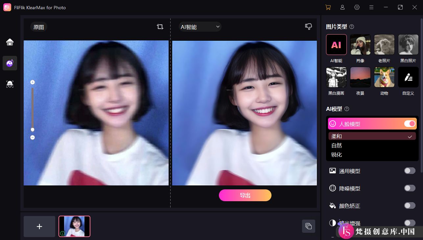Screen dimensions: 423x240
Task: Zoom in with the plus icon
Action: (x=33, y=82)
